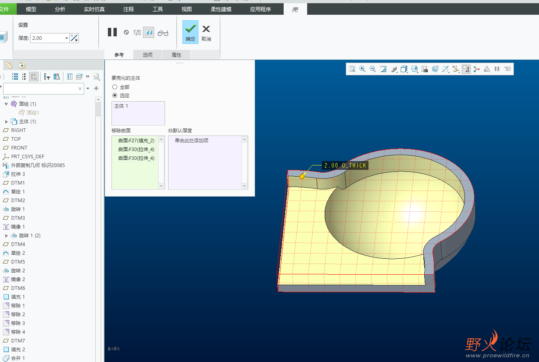The image size is (539, 362).
Task: Toggle the attached preview icon in ribbon
Action: (149, 33)
